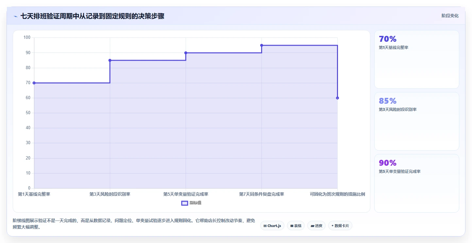Screen dimensions: 472x243
Task: Click the x-axis label 第1天基线完整率
Action: coord(34,194)
